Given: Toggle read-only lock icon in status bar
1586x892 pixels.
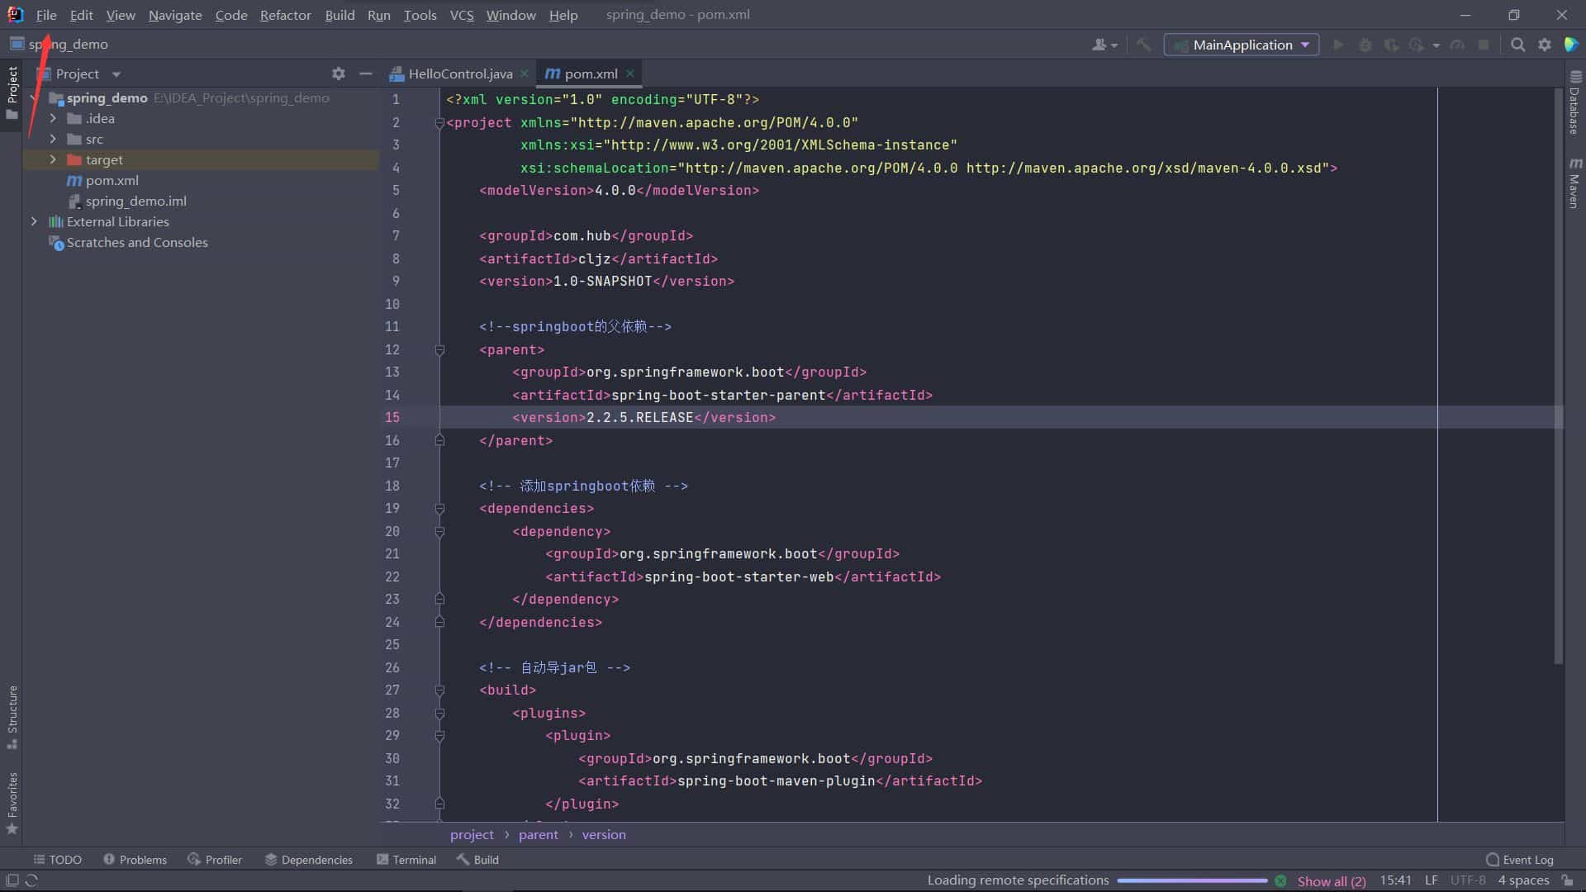Looking at the screenshot, I should (x=1567, y=880).
